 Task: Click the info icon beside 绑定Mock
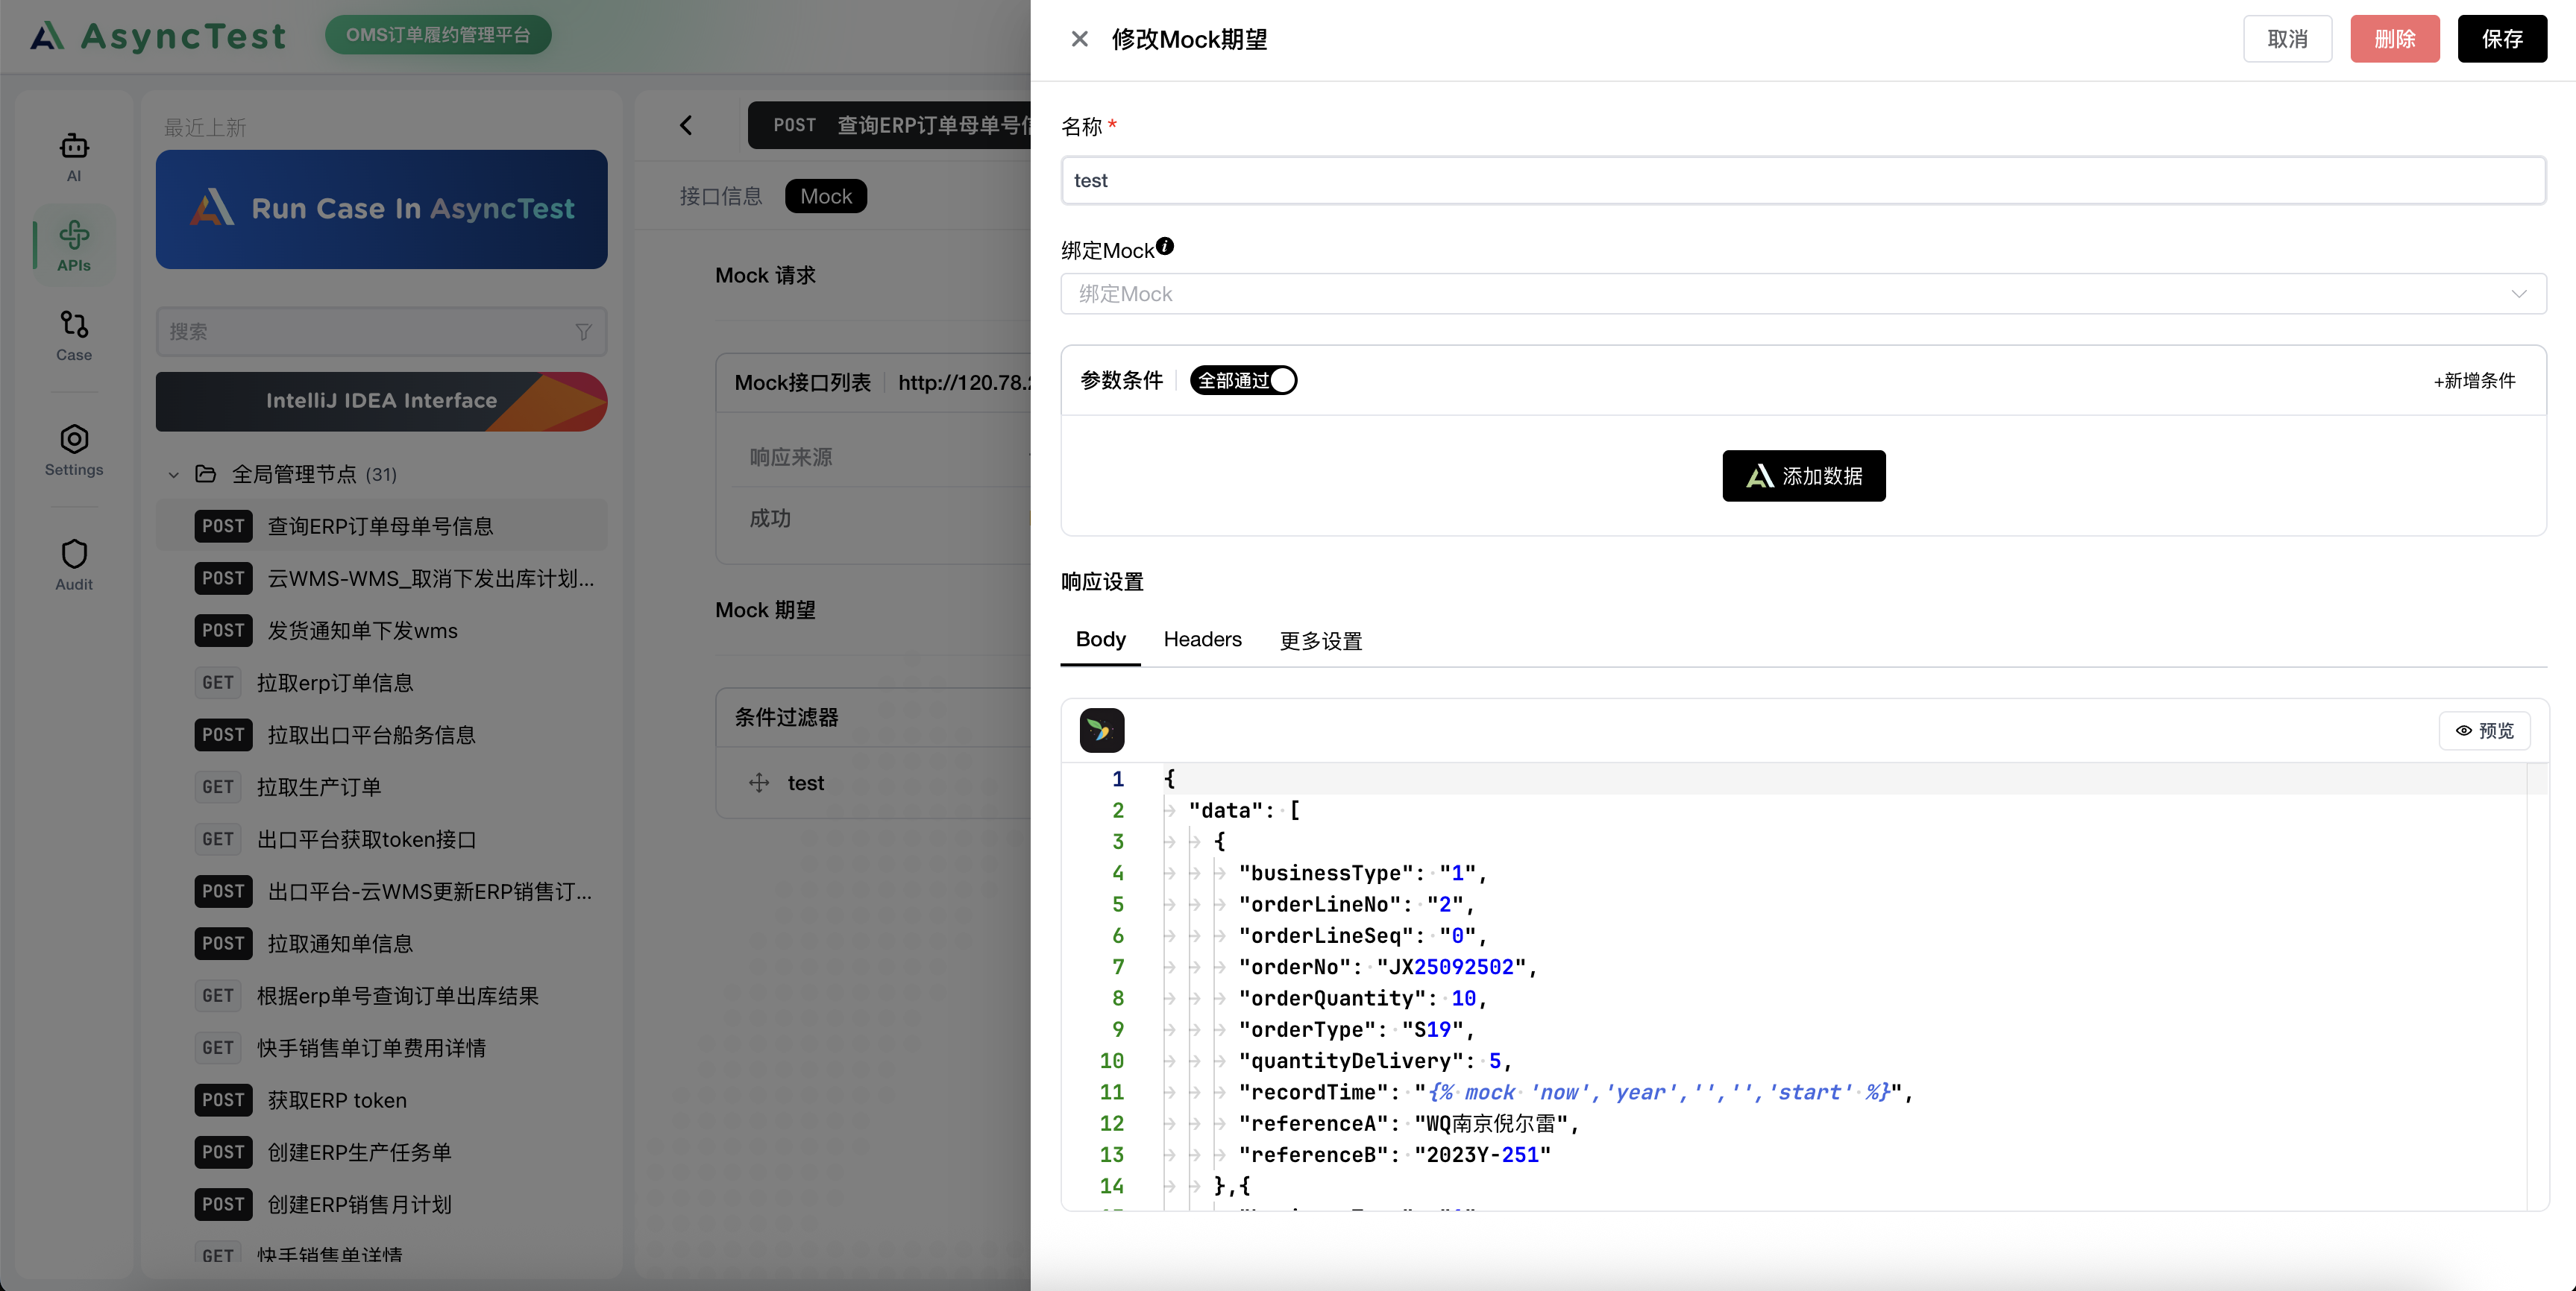pos(1165,246)
